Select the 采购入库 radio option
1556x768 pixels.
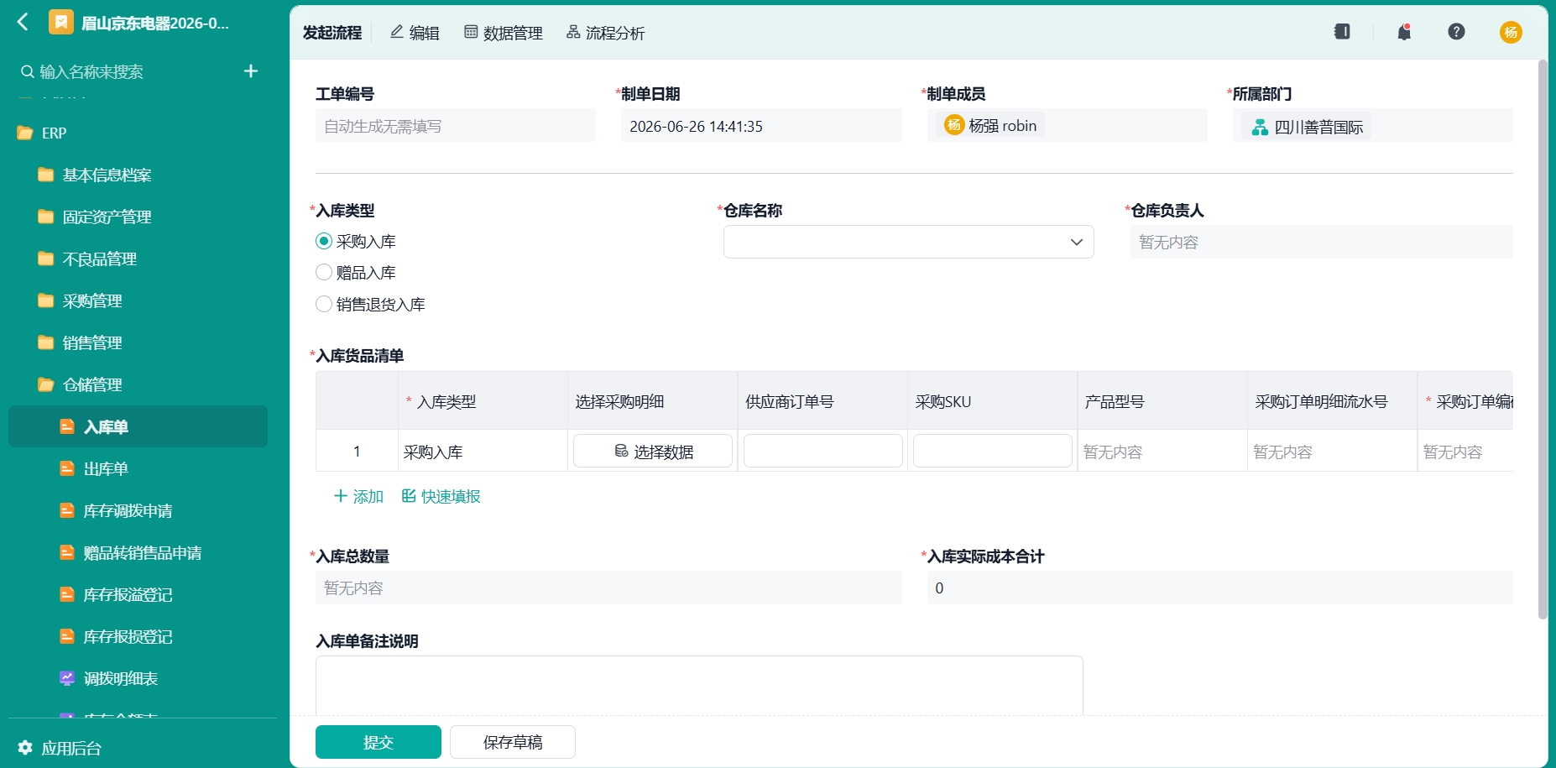point(324,241)
